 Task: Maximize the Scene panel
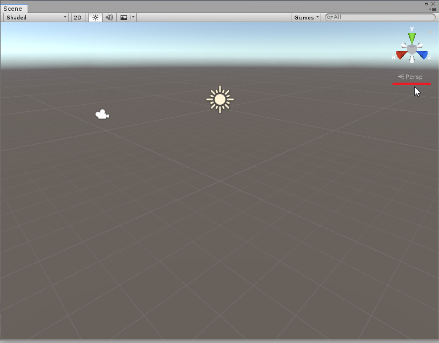[x=426, y=4]
